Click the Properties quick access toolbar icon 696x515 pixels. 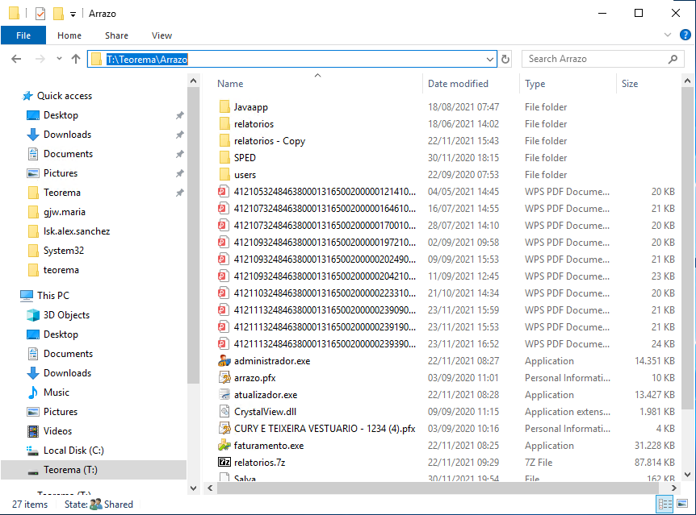coord(40,14)
